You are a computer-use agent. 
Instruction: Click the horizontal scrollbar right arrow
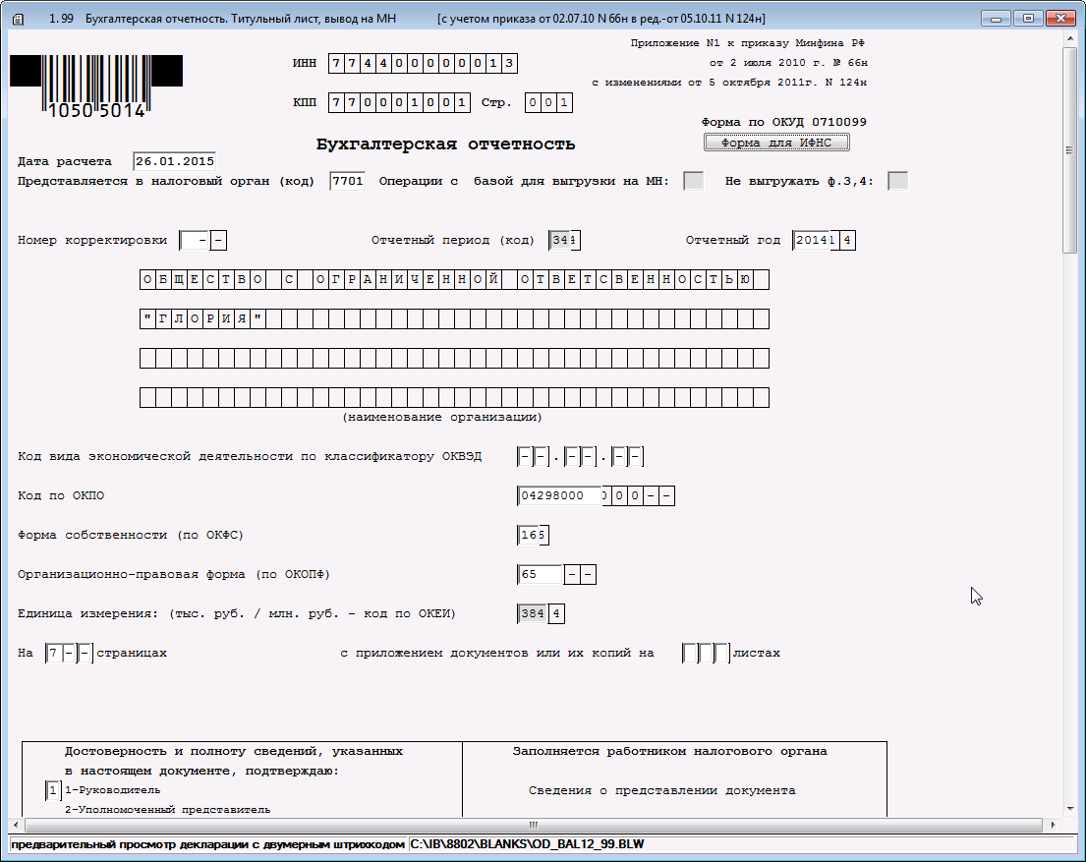tap(1053, 825)
